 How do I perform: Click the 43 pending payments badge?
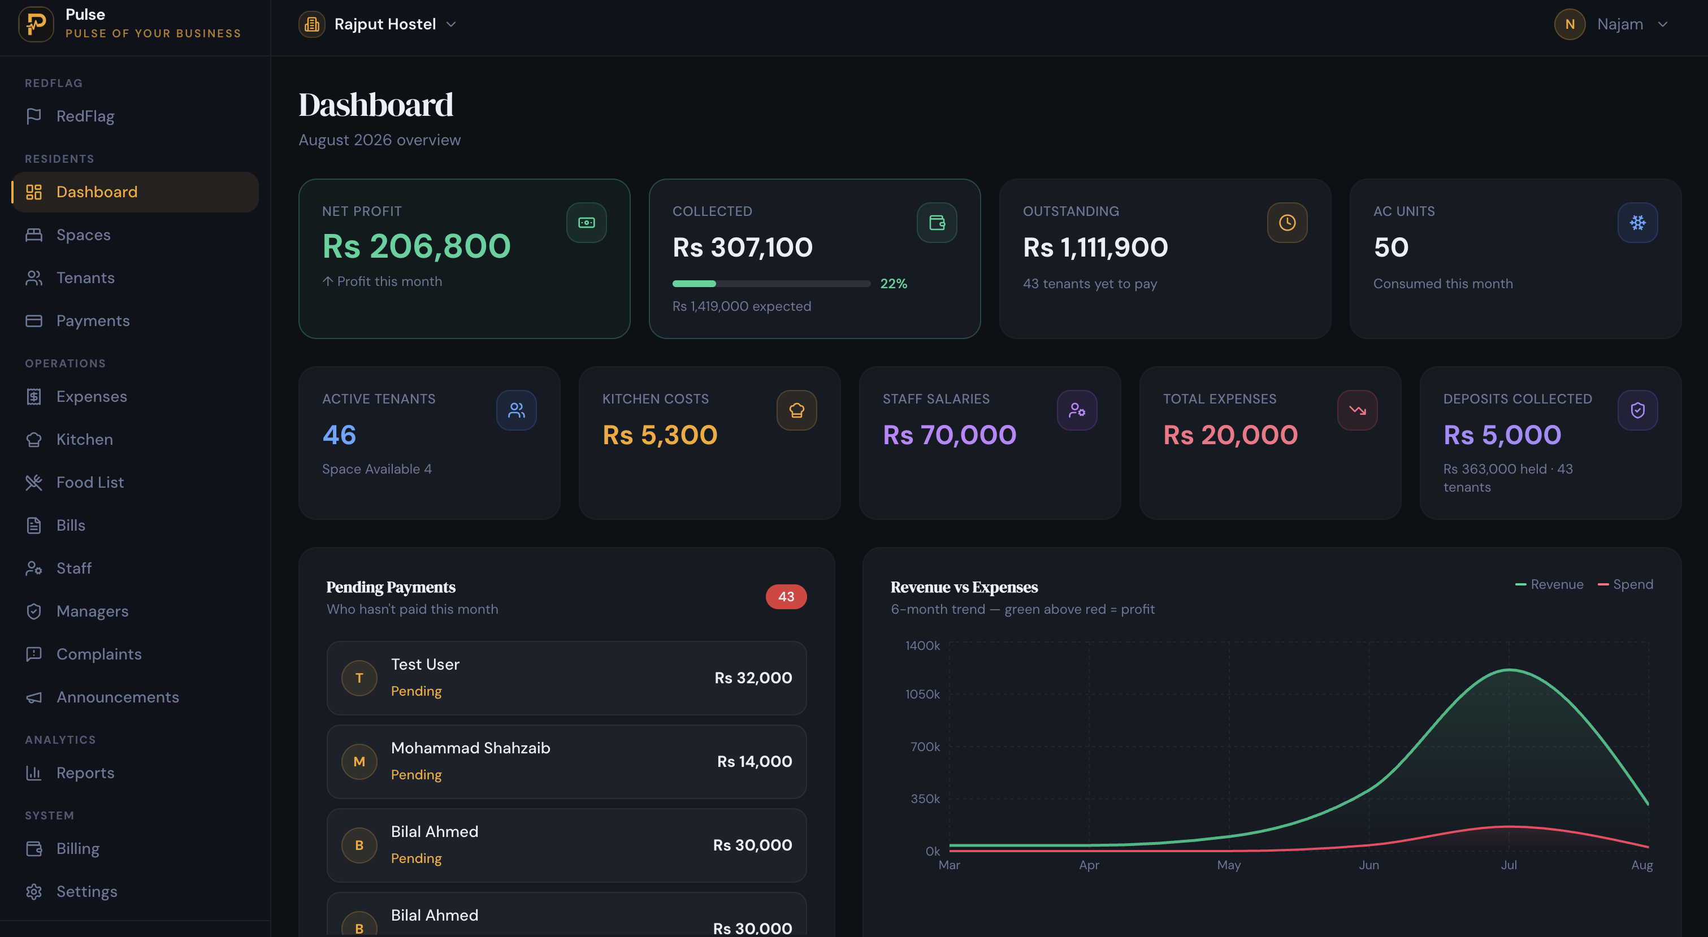click(786, 597)
